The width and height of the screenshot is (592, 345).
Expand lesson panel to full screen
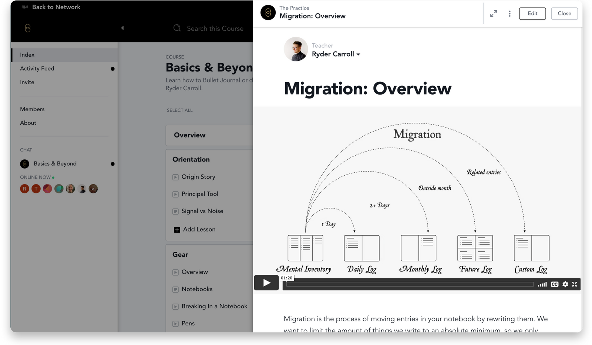click(x=494, y=14)
